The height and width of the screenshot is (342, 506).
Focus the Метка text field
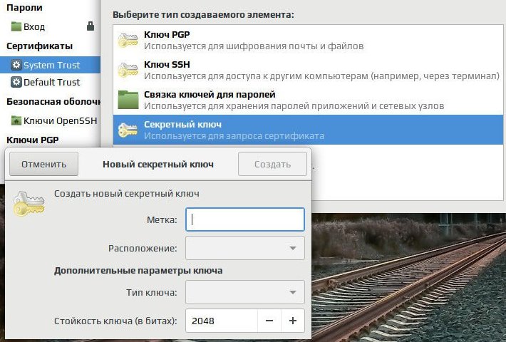[245, 219]
